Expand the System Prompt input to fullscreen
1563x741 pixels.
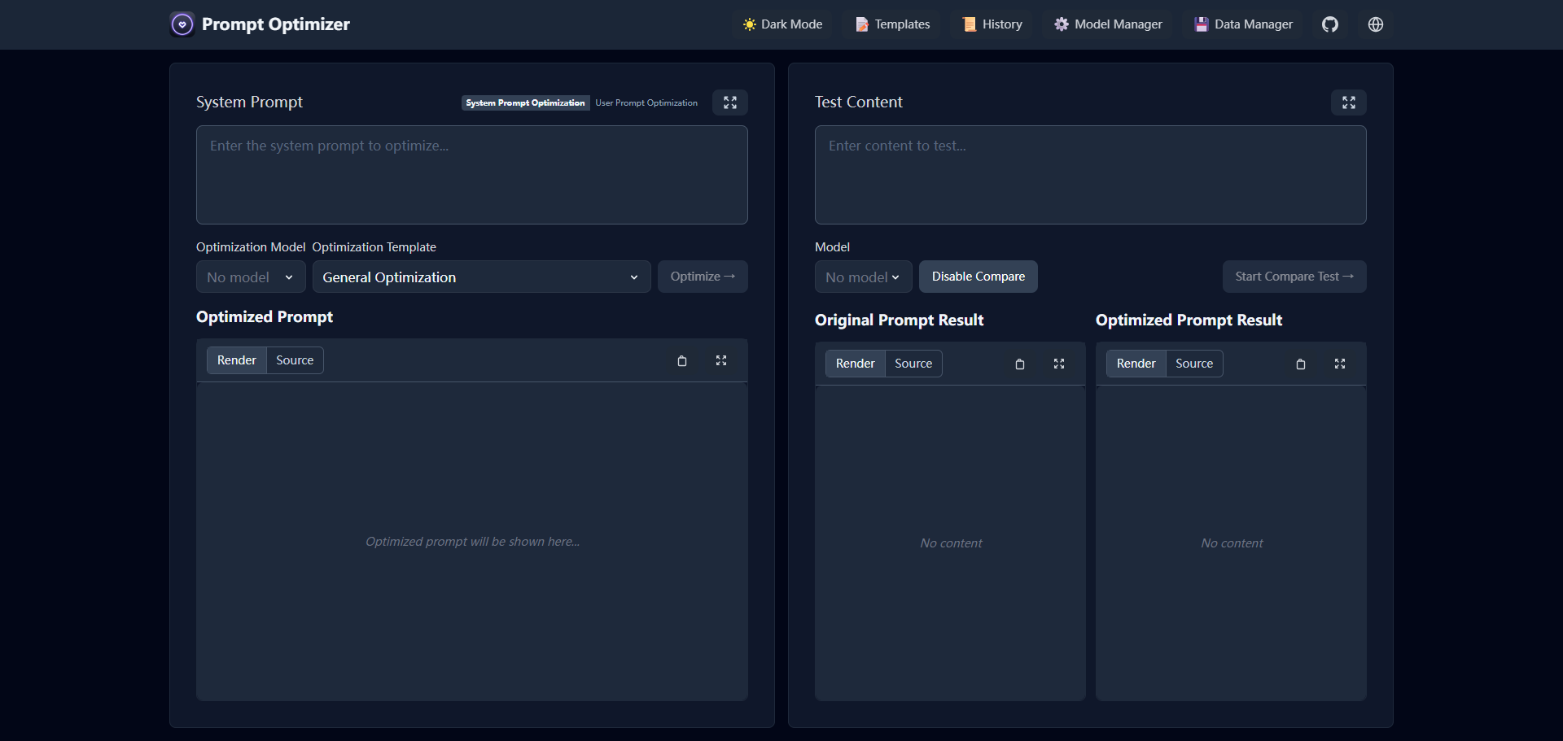tap(729, 102)
